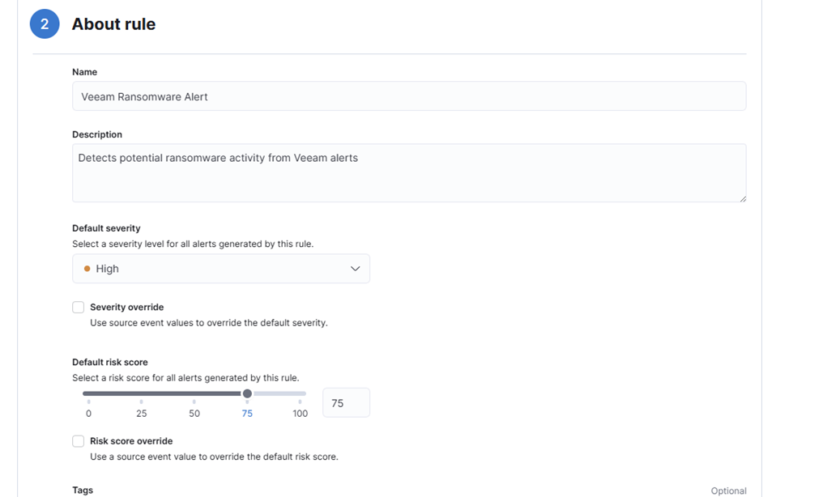Viewport: 827px width, 497px height.
Task: Open the Default severity dropdown showing High
Action: coord(220,269)
